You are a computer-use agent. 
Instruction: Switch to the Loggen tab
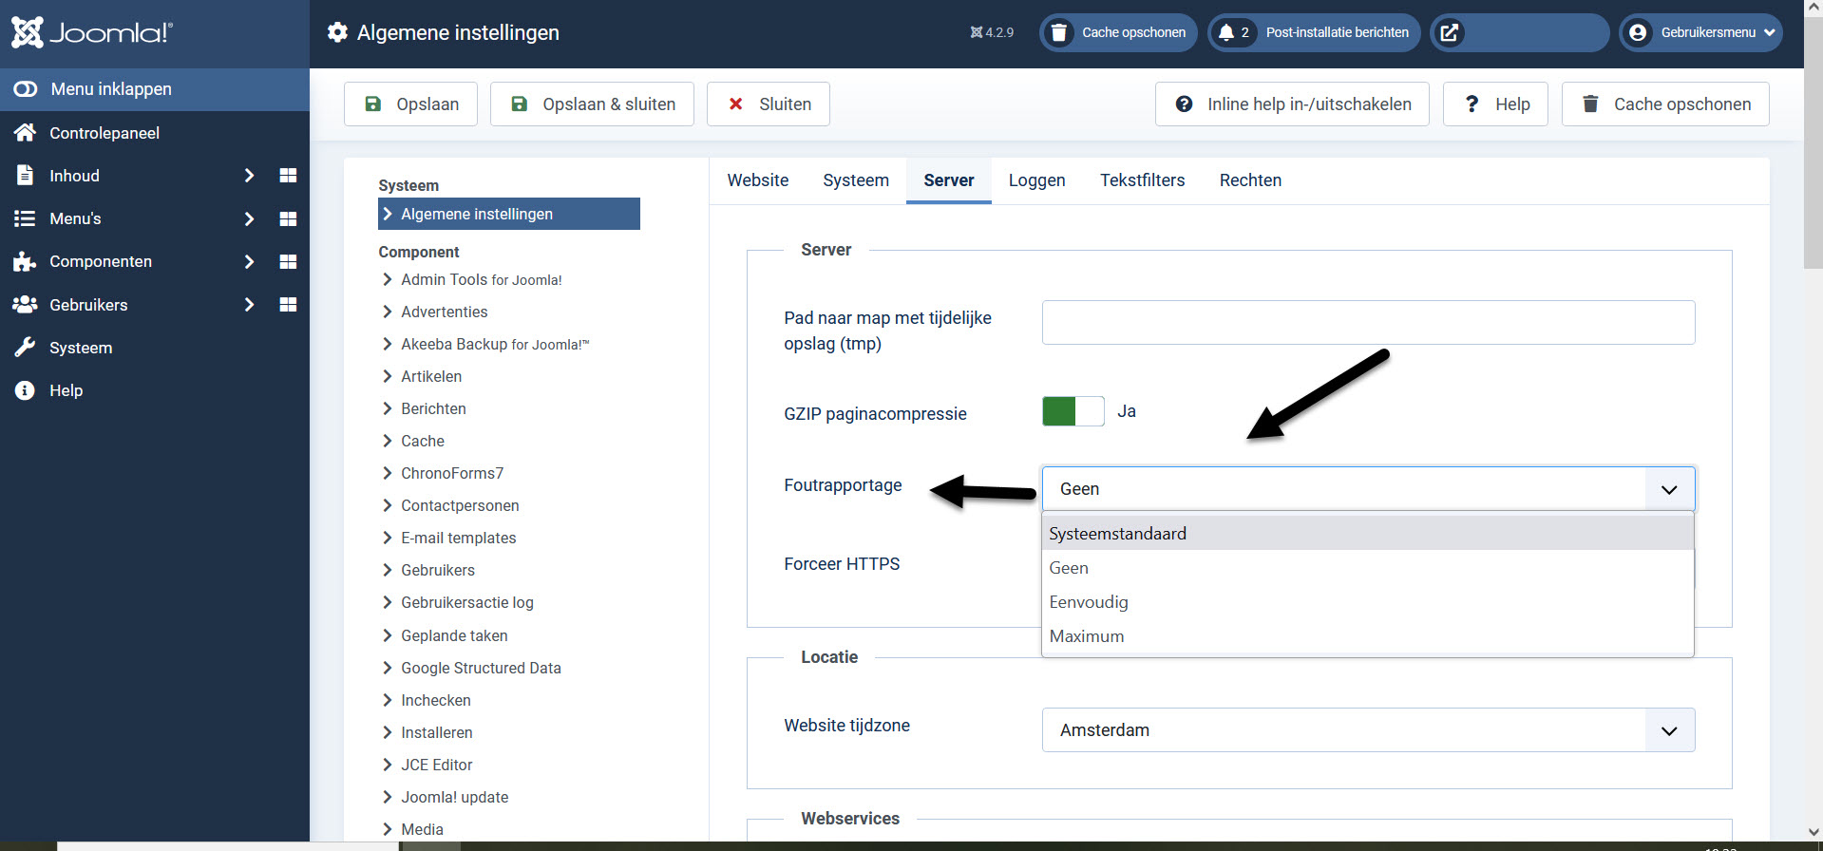(x=1036, y=180)
